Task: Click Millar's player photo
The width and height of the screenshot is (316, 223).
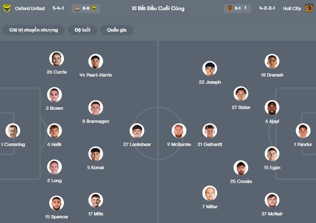Action: (x=210, y=193)
